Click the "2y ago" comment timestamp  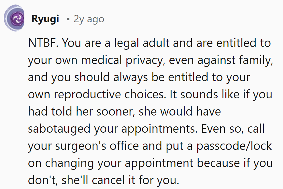89,19
